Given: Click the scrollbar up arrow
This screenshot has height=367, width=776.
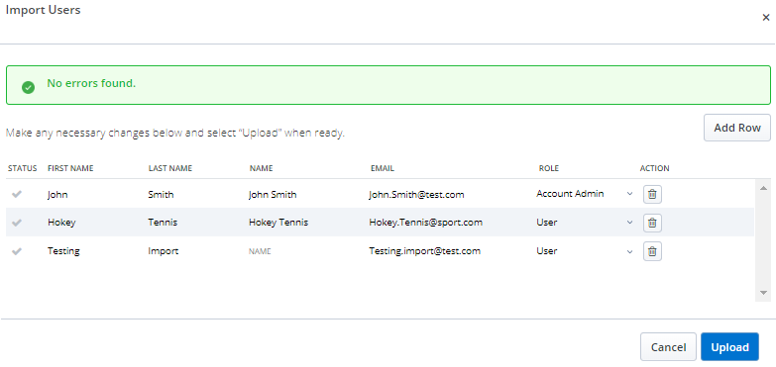Looking at the screenshot, I should [763, 188].
